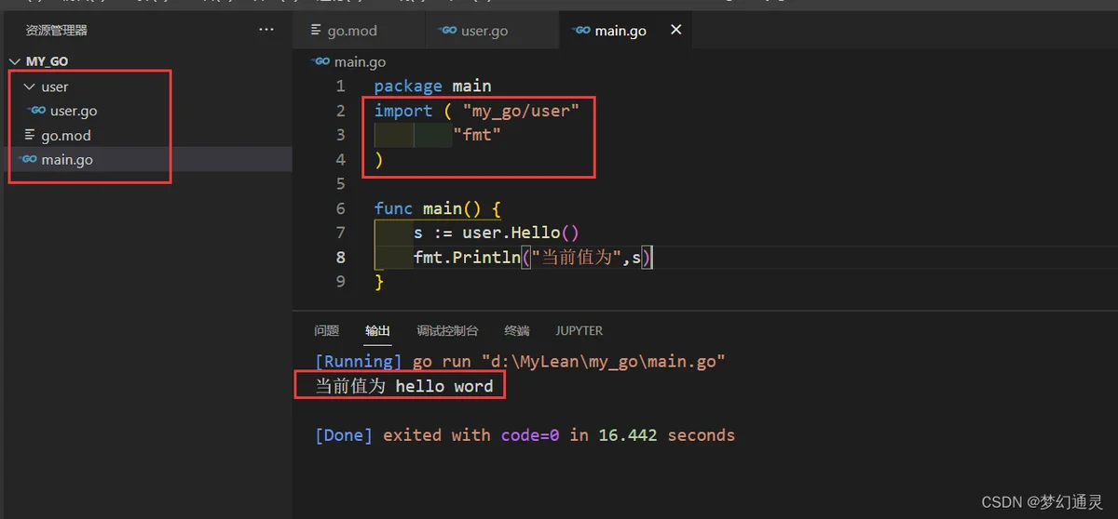Viewport: 1118px width, 519px height.
Task: Click the main.go breadcrumb above the editor
Action: [x=360, y=61]
